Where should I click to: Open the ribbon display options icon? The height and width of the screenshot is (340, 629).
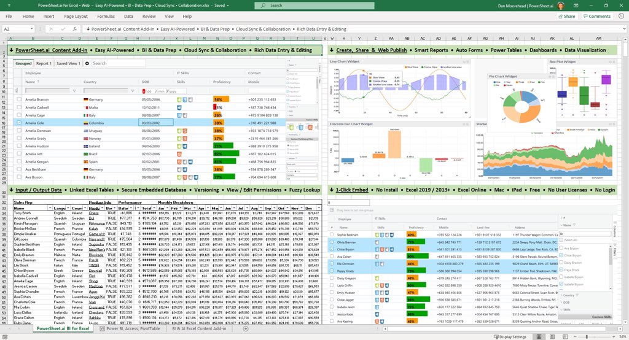(x=576, y=6)
